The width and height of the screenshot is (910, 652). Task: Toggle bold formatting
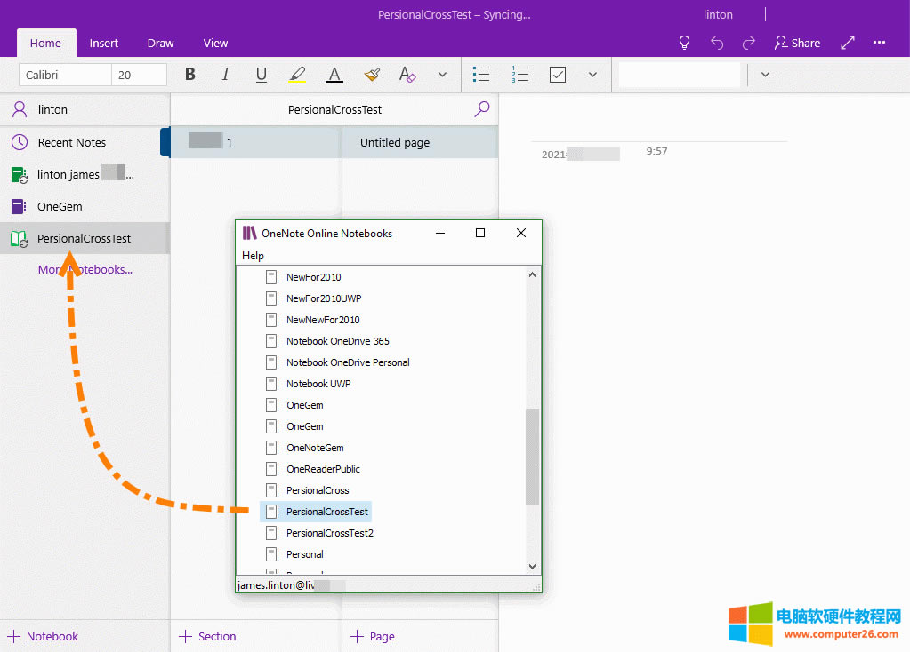[x=189, y=75]
